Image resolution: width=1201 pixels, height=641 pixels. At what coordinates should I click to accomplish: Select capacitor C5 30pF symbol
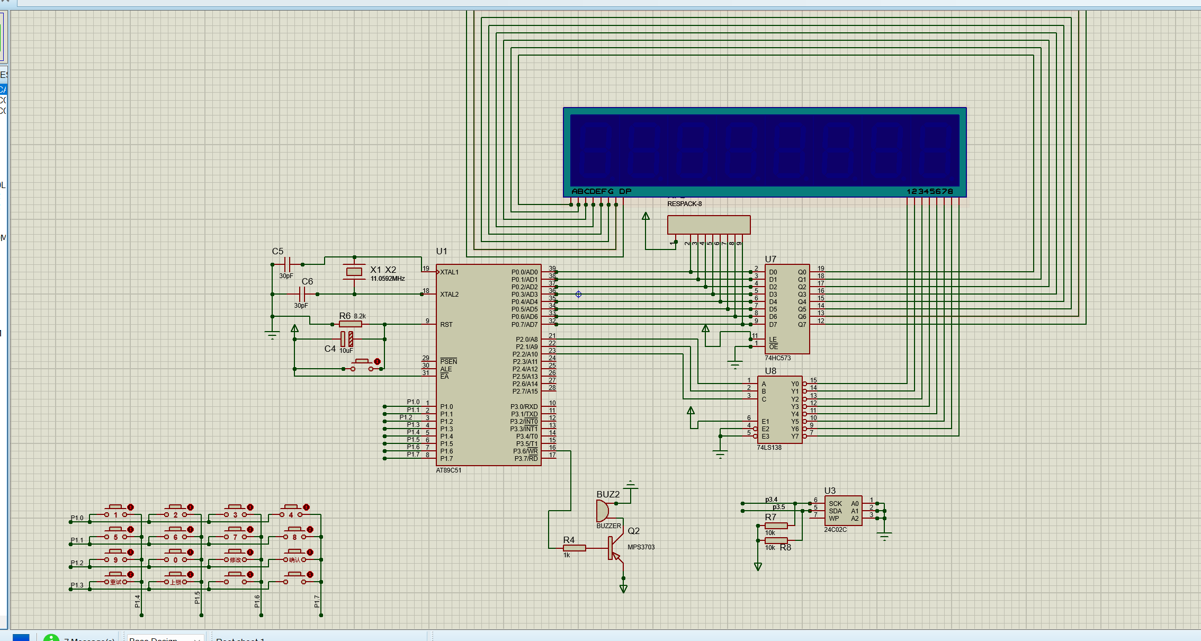point(288,264)
